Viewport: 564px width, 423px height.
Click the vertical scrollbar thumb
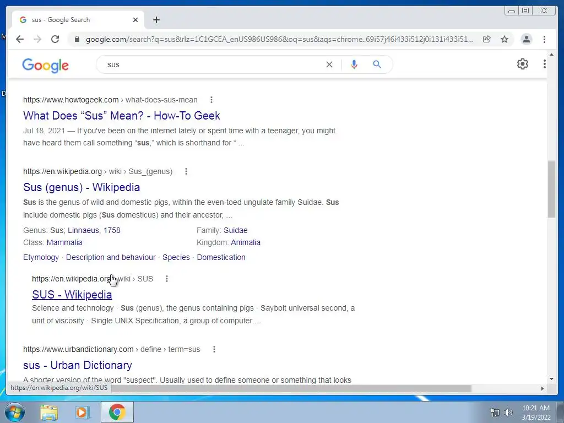click(551, 189)
